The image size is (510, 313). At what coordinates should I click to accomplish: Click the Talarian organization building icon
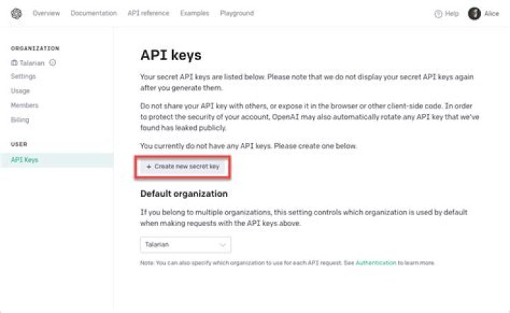pos(13,62)
